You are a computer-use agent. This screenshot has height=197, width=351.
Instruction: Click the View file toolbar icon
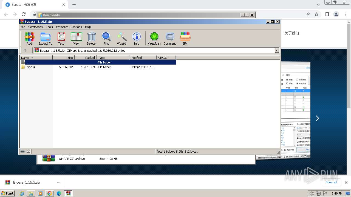pos(76,38)
